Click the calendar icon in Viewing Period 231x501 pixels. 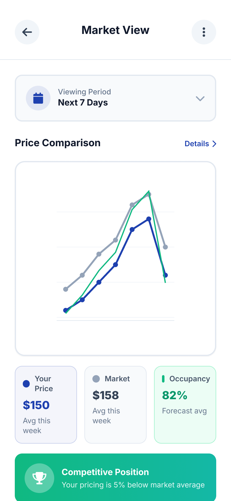(x=38, y=98)
